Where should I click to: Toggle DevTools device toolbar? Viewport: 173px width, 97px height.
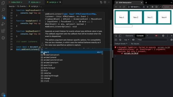120,36
